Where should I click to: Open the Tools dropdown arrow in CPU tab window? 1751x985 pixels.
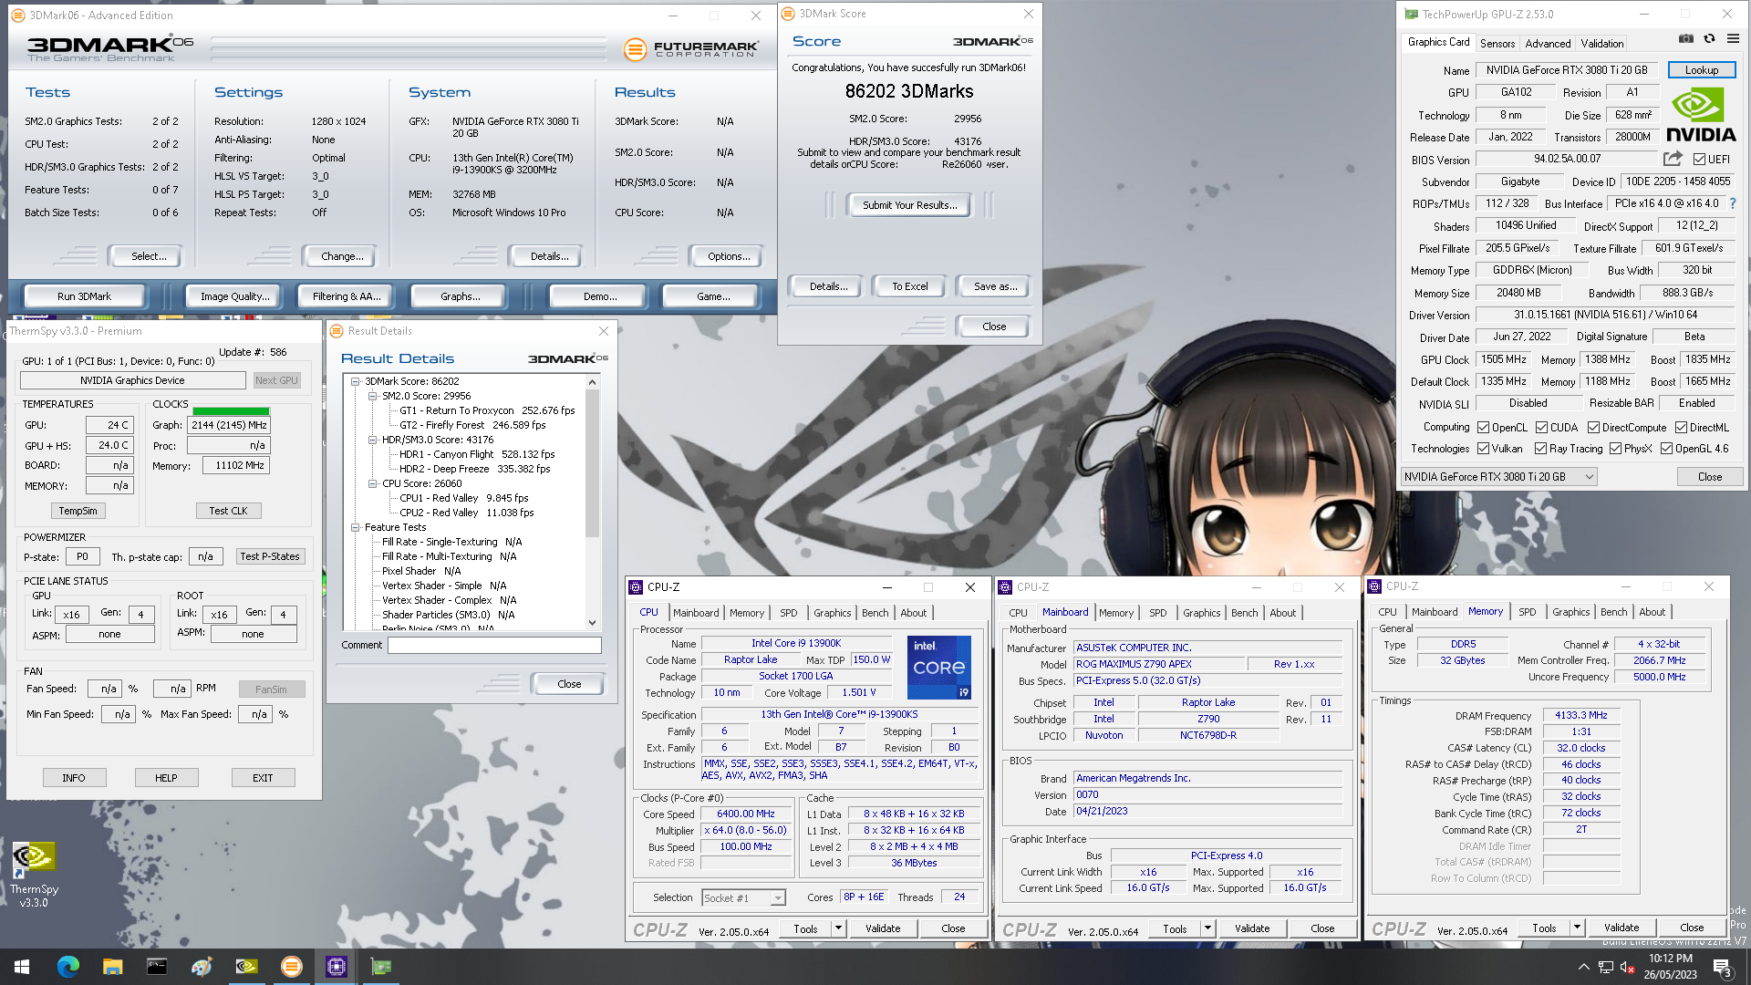click(x=838, y=928)
